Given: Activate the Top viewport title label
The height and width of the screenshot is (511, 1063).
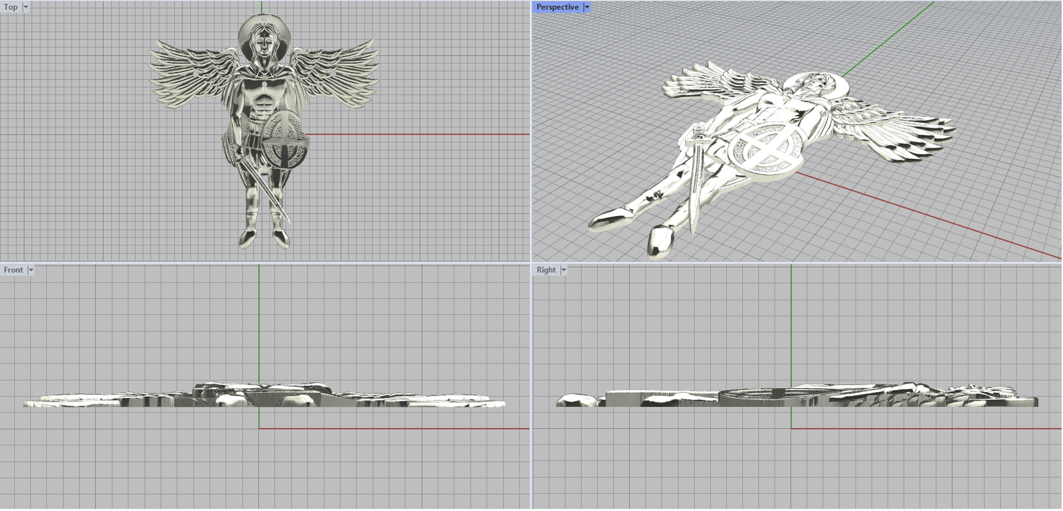Looking at the screenshot, I should [x=11, y=7].
